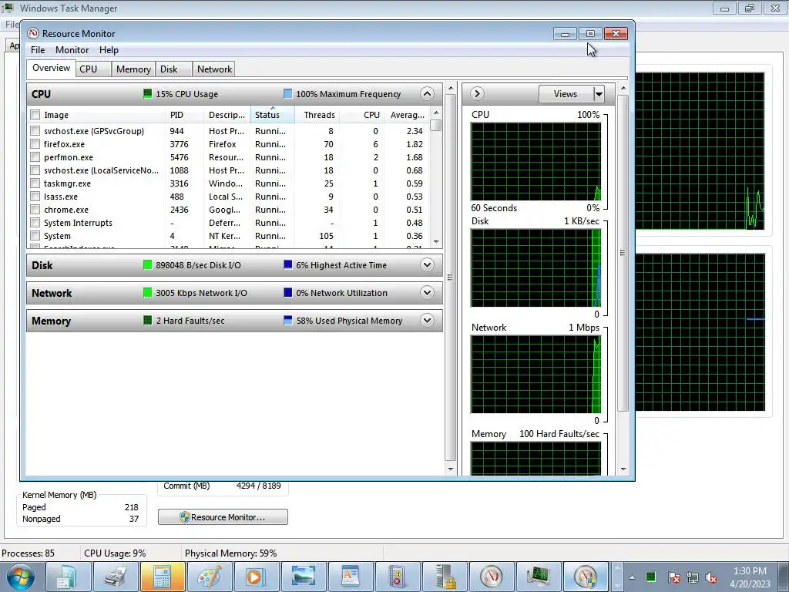Click the graphs pane scroll down arrow
Screen dimensions: 789x592
coord(623,469)
